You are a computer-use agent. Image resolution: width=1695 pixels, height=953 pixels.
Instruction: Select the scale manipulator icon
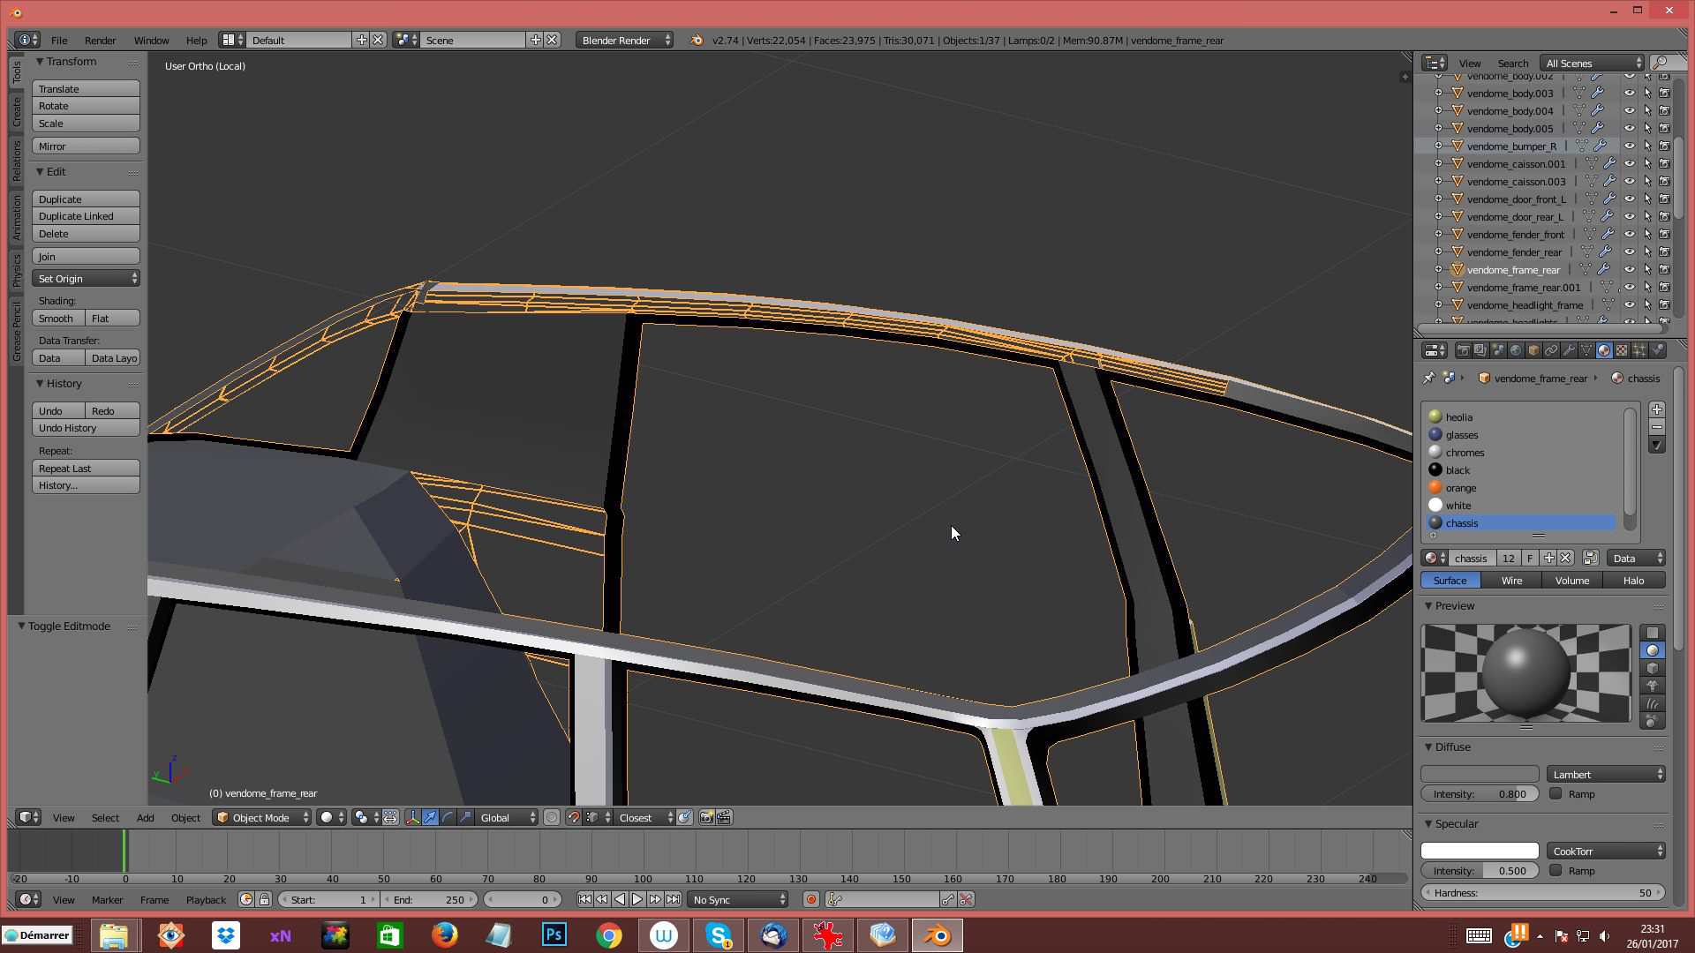click(465, 817)
